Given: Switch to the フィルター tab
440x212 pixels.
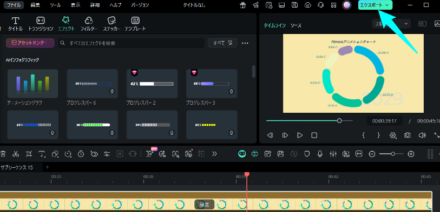Looking at the screenshot, I should (x=89, y=24).
